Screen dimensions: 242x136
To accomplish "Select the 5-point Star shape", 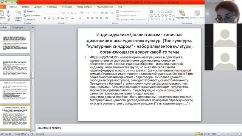I will pyautogui.click(x=170, y=19).
